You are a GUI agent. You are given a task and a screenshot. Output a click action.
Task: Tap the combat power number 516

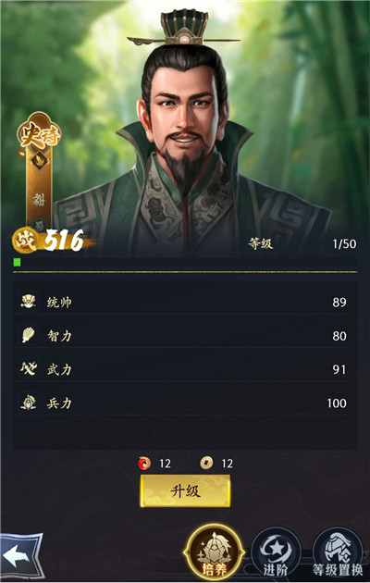tap(64, 241)
